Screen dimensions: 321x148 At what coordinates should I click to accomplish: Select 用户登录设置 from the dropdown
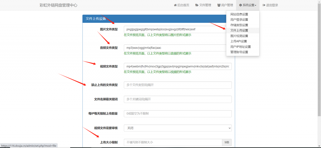click(243, 20)
